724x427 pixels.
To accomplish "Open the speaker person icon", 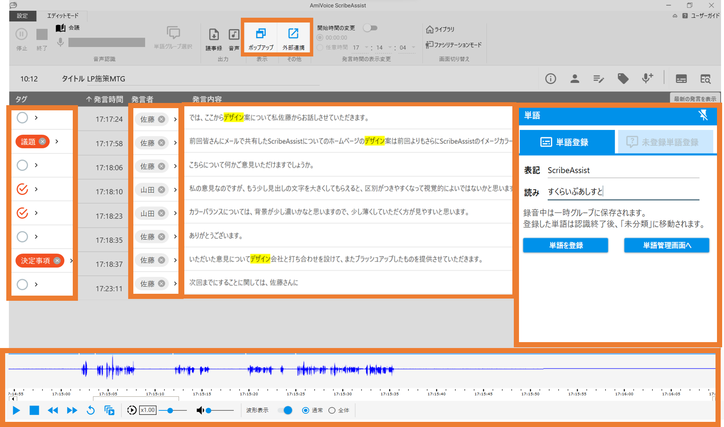I will click(574, 79).
